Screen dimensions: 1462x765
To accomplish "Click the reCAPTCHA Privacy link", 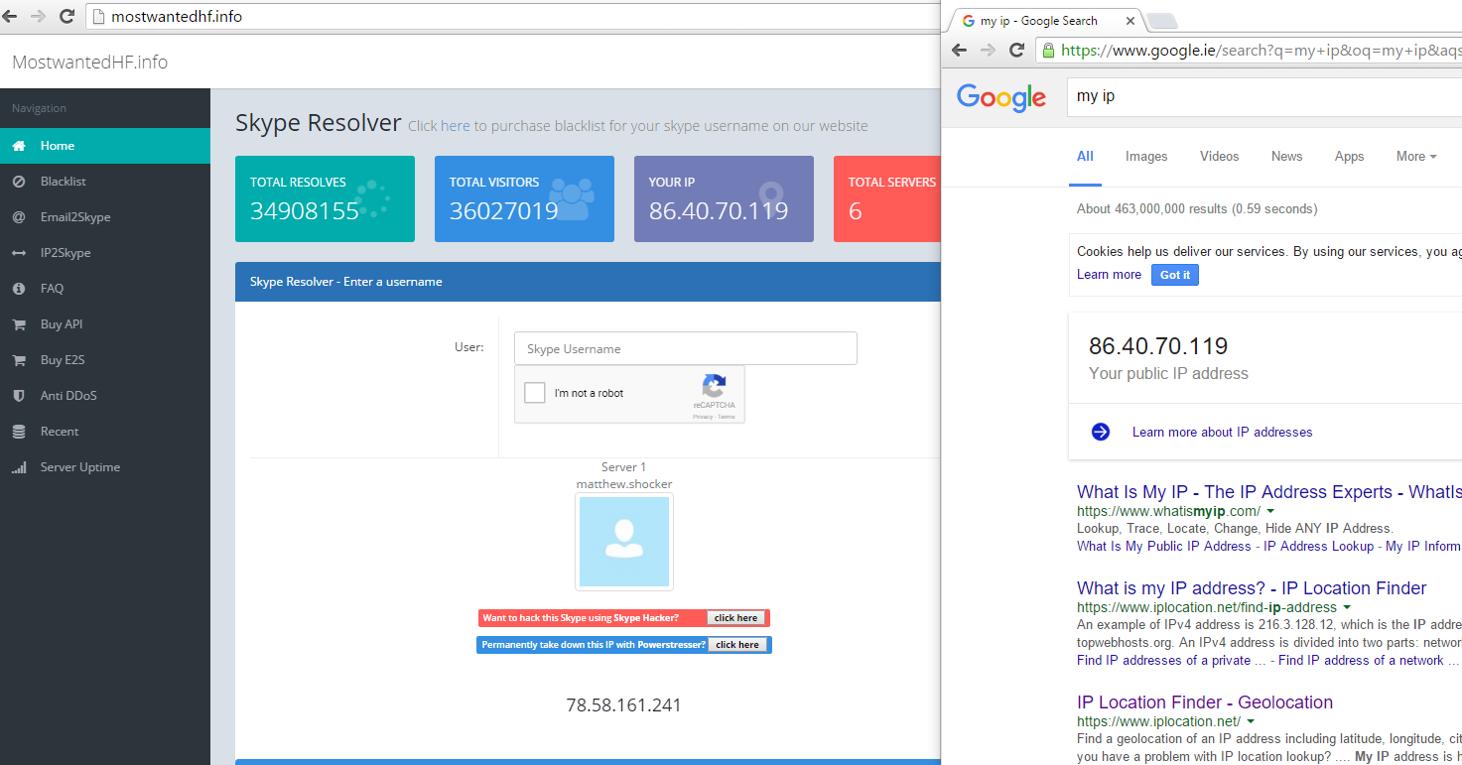I will (701, 417).
